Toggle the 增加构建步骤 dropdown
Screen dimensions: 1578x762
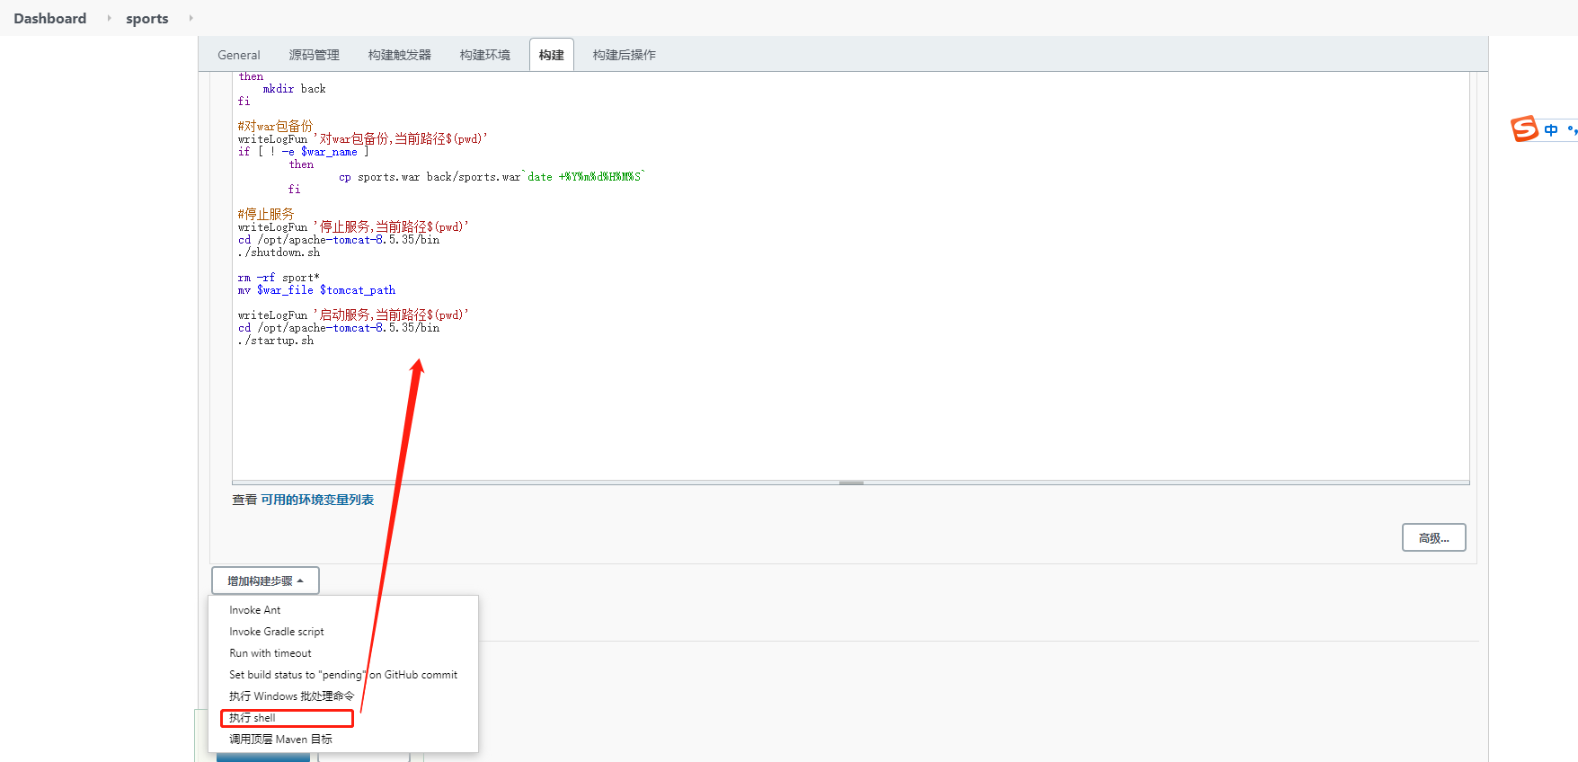pyautogui.click(x=265, y=580)
